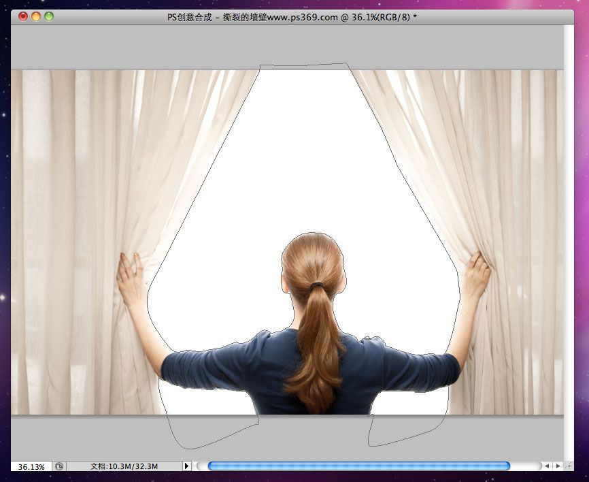
Task: Click the vertical scrollbar track on the right edge
Action: point(569,242)
